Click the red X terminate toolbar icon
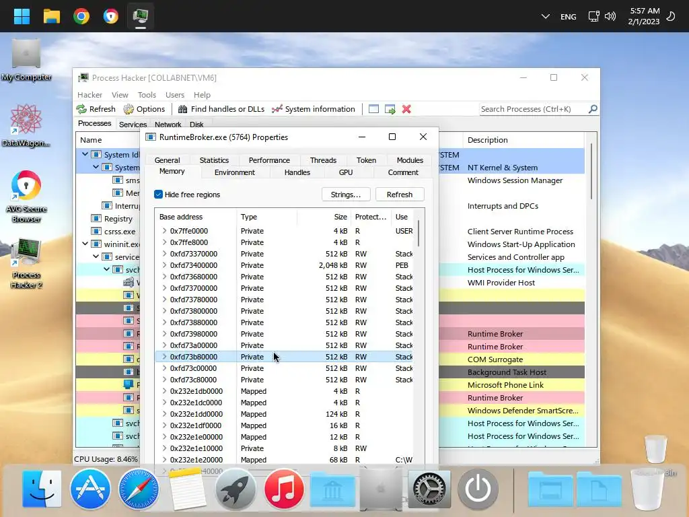 pos(406,109)
